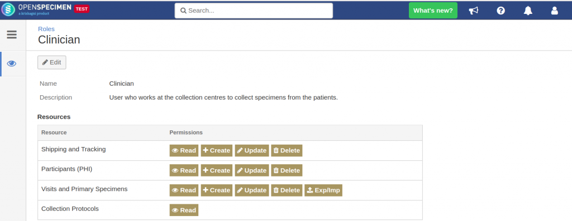Screen dimensions: 572x221
Task: View notifications bell icon
Action: [528, 11]
